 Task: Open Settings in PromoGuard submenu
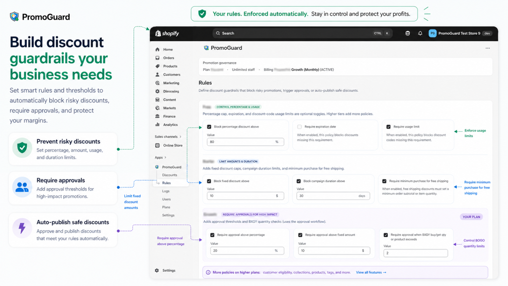[x=168, y=215]
